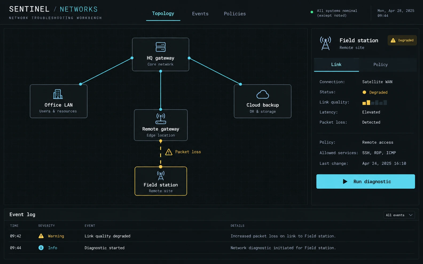This screenshot has height=264, width=423.
Task: Click the Info severity label
Action: point(53,248)
